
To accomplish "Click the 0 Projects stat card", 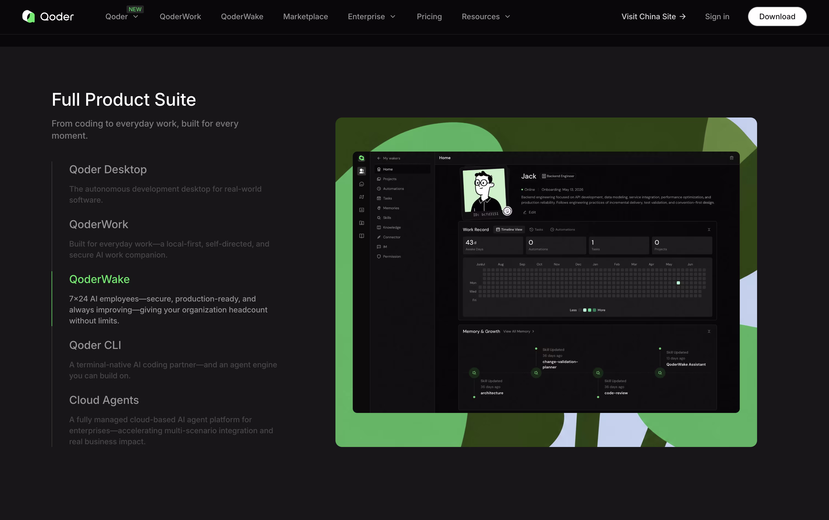I will click(682, 245).
